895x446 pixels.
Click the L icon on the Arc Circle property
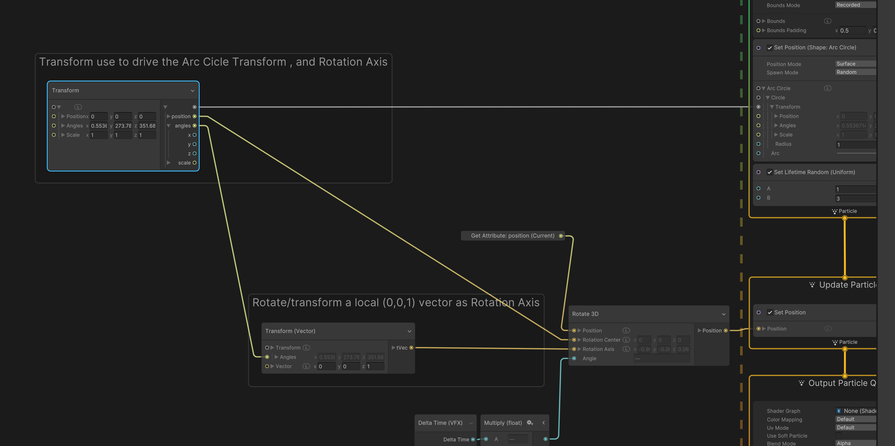(x=828, y=88)
